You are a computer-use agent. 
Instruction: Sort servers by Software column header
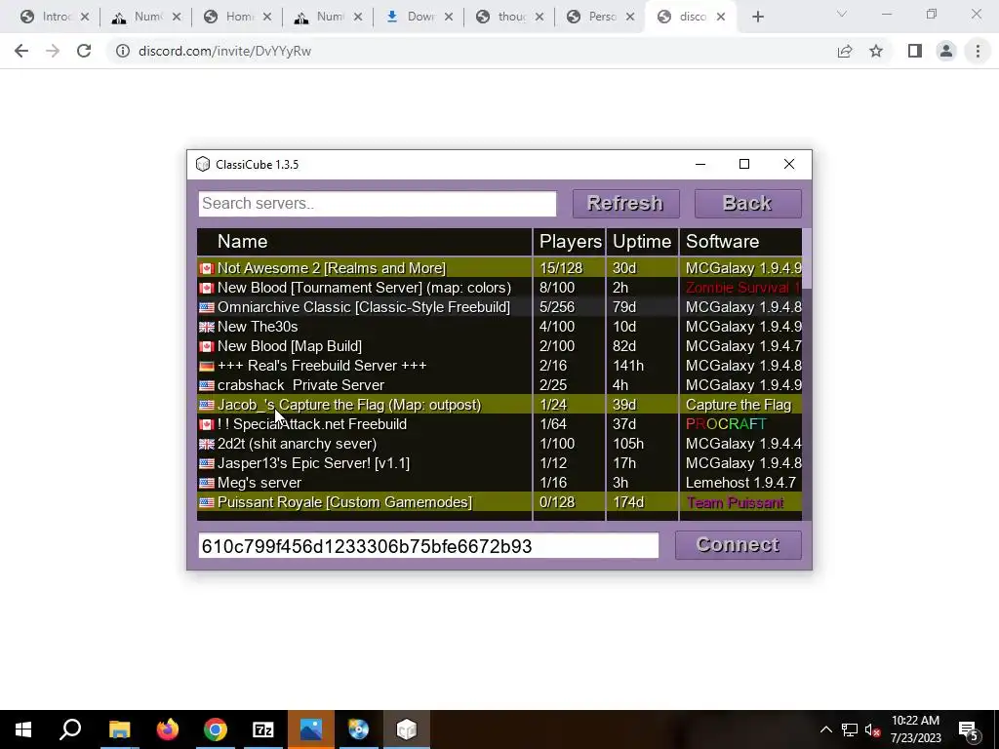[x=741, y=242]
